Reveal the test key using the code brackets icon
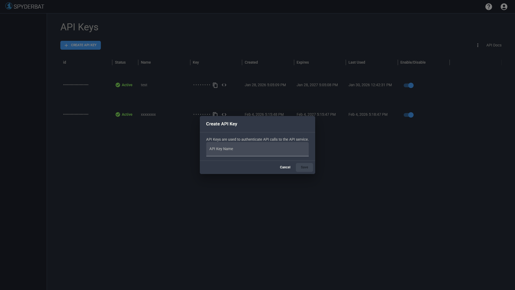Viewport: 515px width, 290px height. (x=224, y=85)
